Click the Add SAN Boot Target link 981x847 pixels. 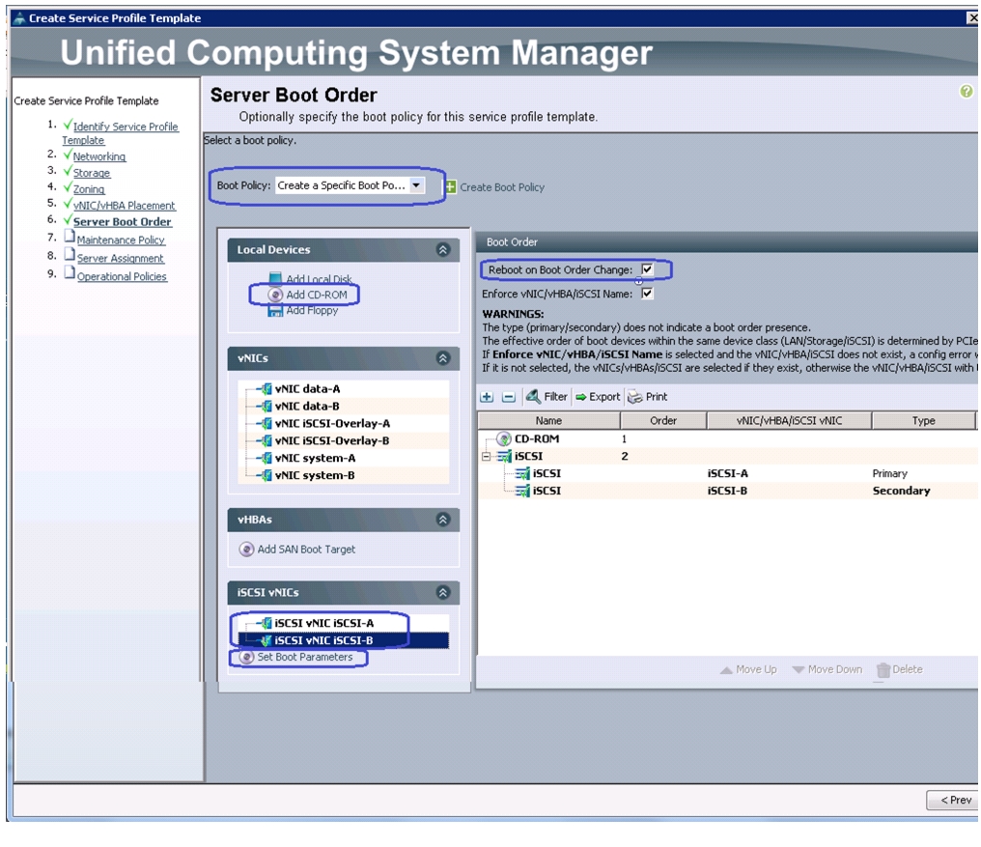(x=306, y=549)
